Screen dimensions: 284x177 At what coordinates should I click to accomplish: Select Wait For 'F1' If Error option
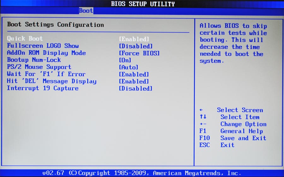coord(46,74)
